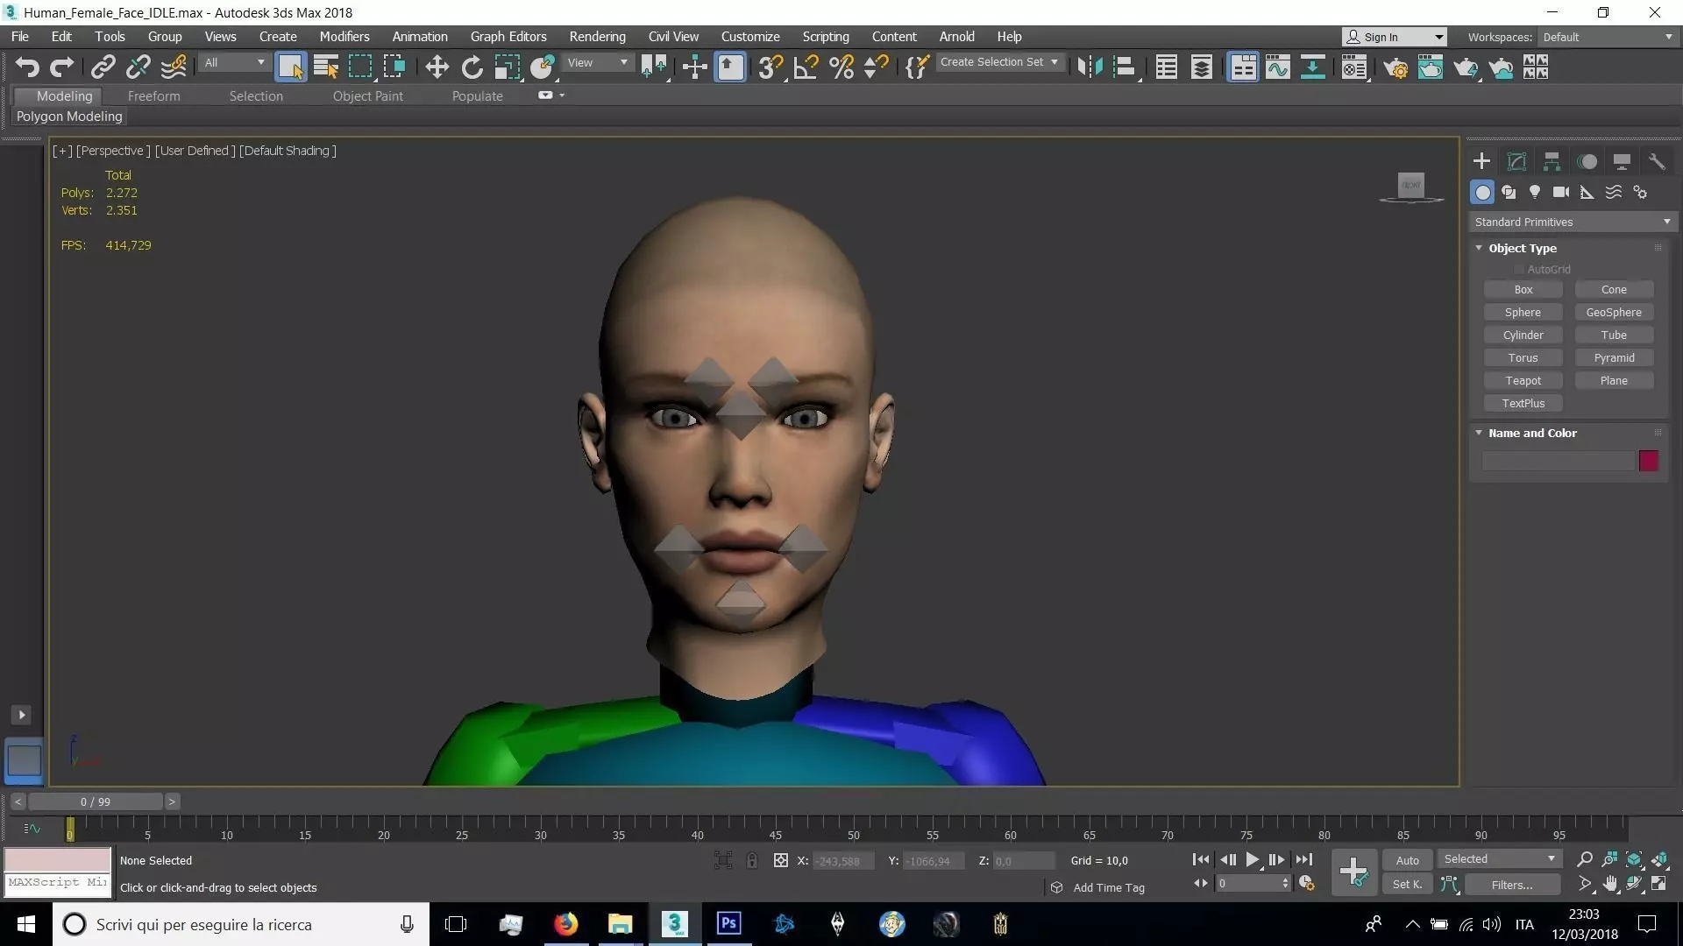Open the Motion panel icon

click(x=1587, y=161)
